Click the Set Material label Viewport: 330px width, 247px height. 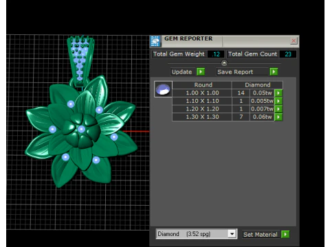click(261, 235)
